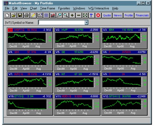155x126 pixels.
Task: Select the W10 ETYS chart
Action: 30,105
